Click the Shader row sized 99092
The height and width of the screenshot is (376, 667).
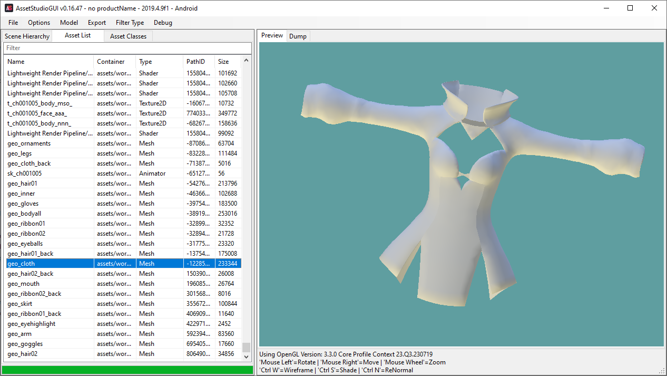[123, 133]
